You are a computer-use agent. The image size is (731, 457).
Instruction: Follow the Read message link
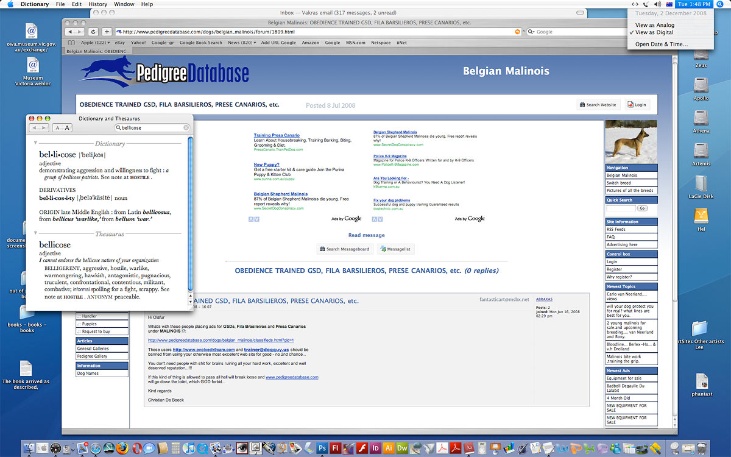[366, 235]
